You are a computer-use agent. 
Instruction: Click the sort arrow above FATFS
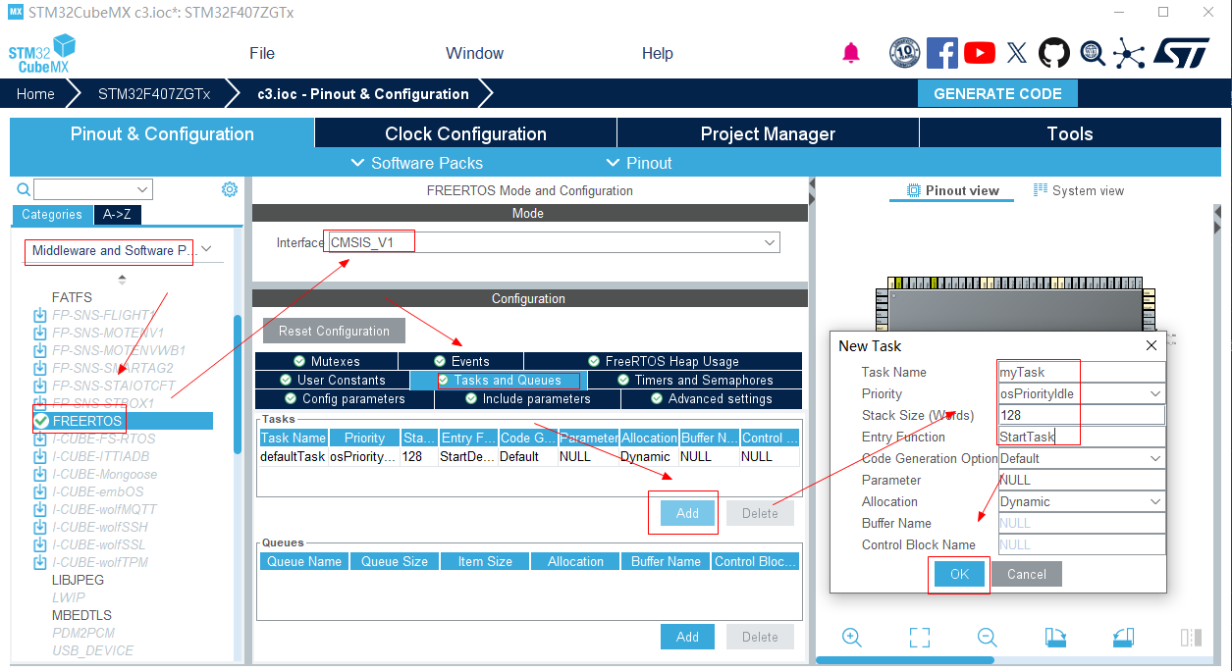[x=122, y=279]
